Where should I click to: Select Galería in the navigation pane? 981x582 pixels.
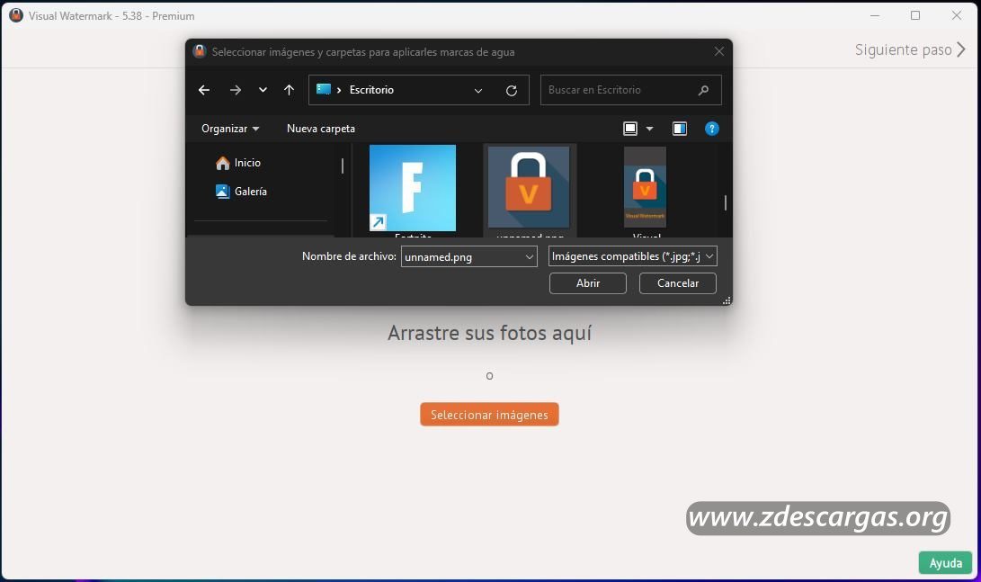(241, 192)
